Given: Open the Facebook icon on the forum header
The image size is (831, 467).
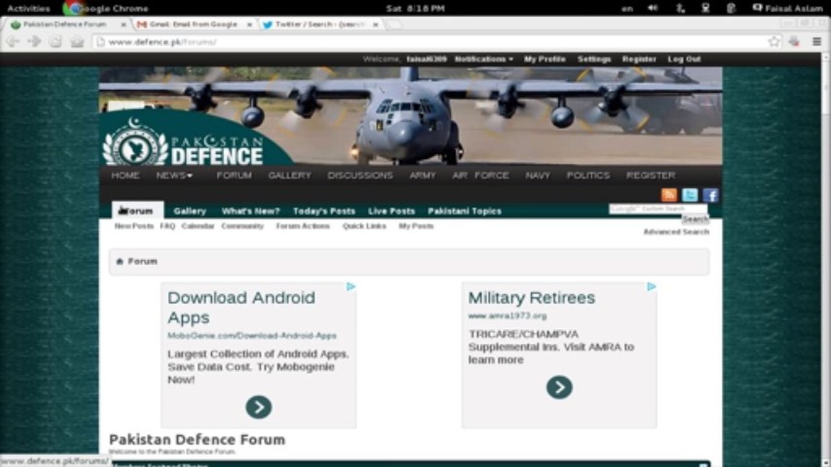Looking at the screenshot, I should click(x=711, y=195).
